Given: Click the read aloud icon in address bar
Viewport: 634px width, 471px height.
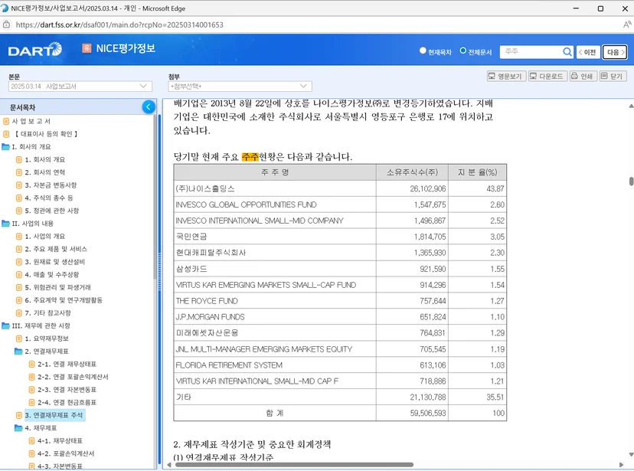Looking at the screenshot, I should [x=626, y=25].
